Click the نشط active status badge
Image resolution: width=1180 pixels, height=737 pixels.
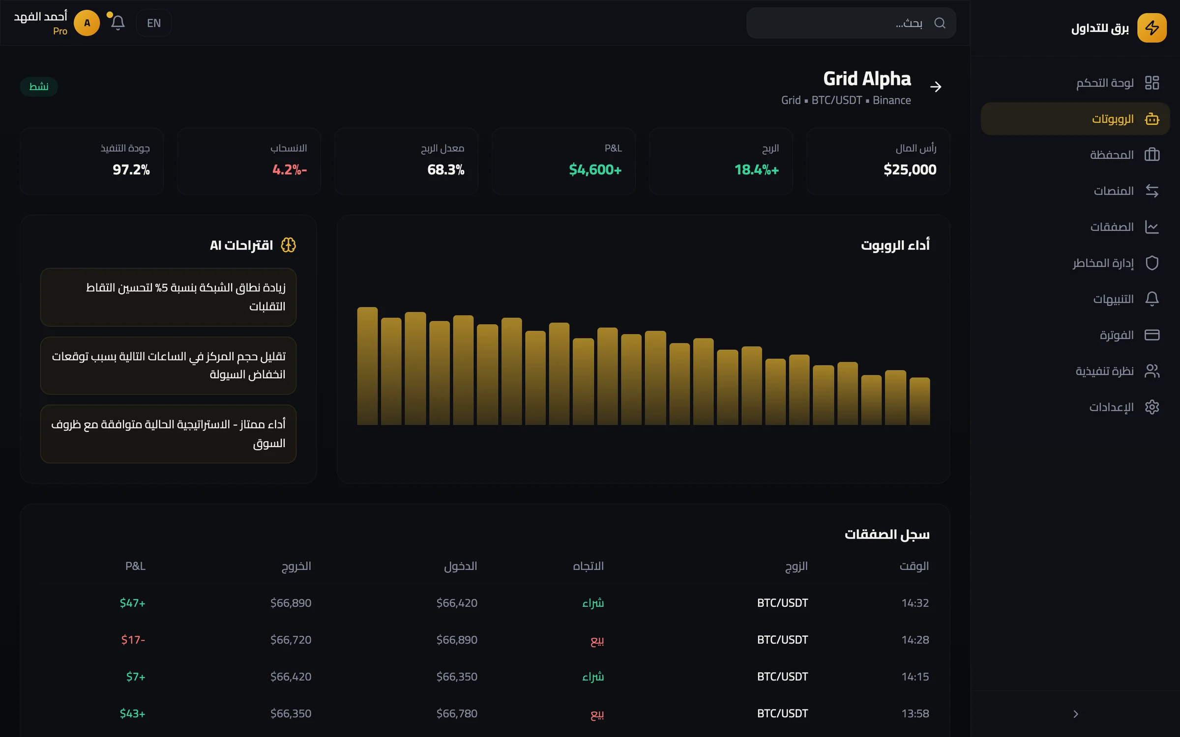(x=39, y=87)
